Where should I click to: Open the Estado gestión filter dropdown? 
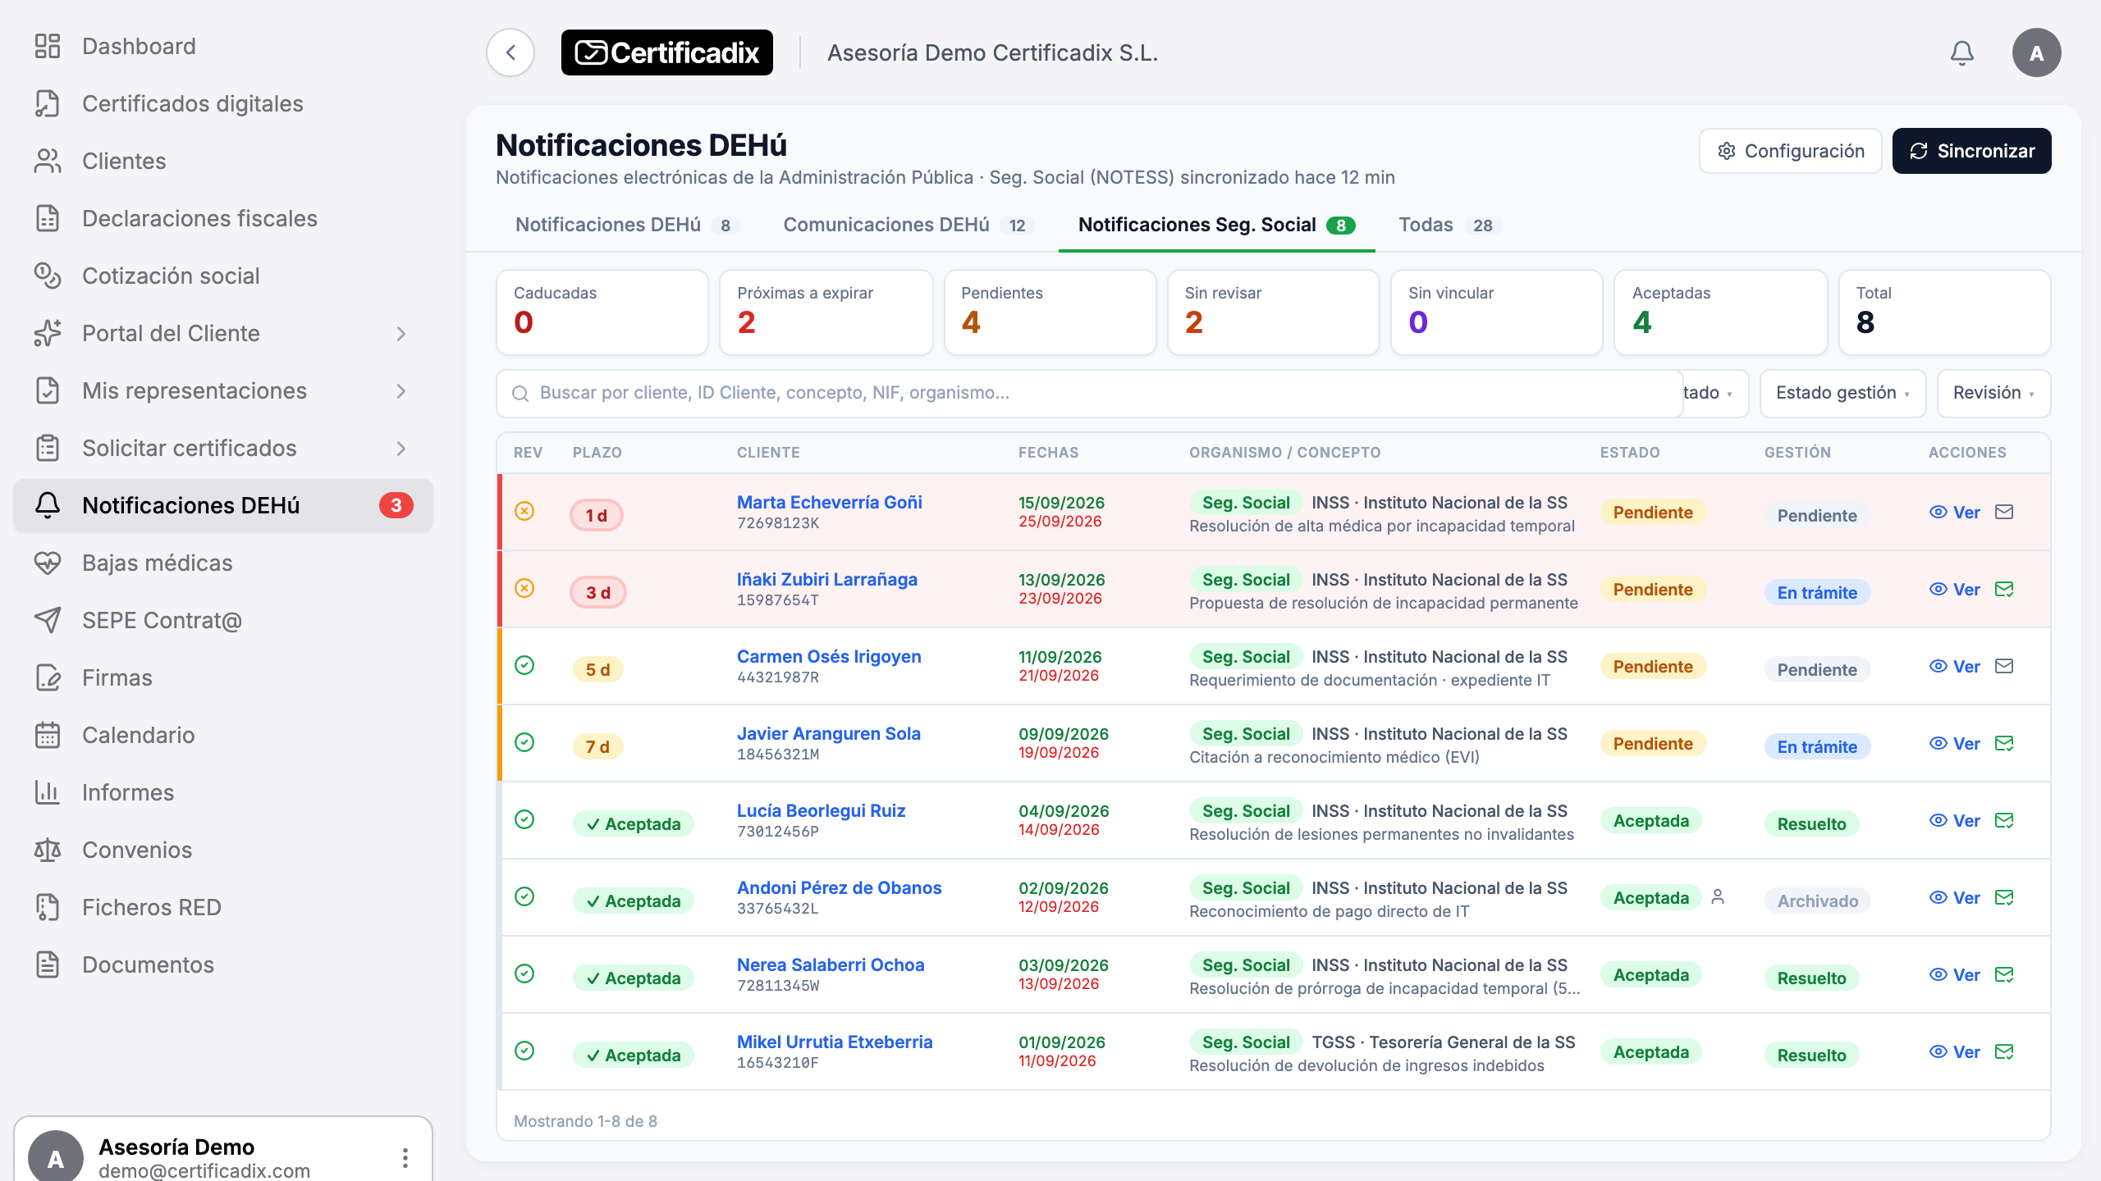point(1842,393)
